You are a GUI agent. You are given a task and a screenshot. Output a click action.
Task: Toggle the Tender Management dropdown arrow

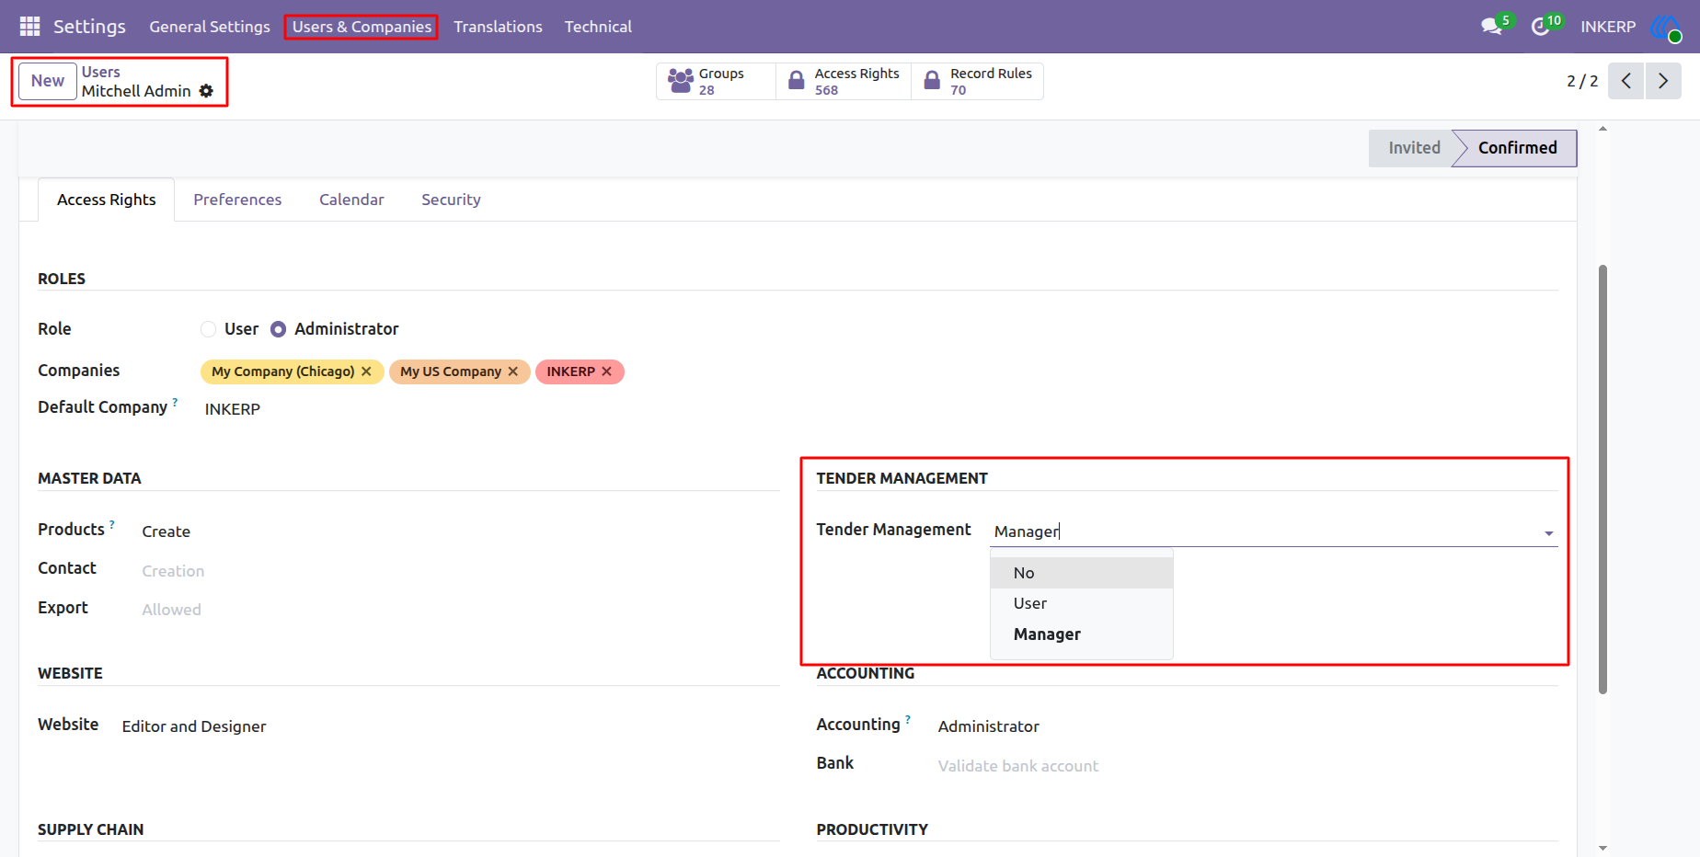(1549, 533)
